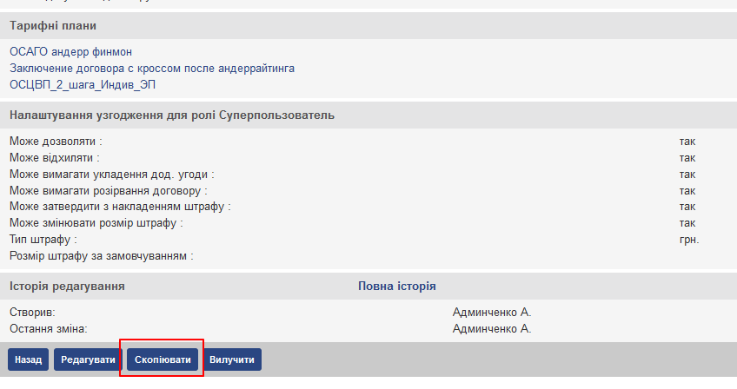The image size is (737, 389).
Task: Open the ОСАГО андерр финмон tariff link
Action: tap(70, 52)
